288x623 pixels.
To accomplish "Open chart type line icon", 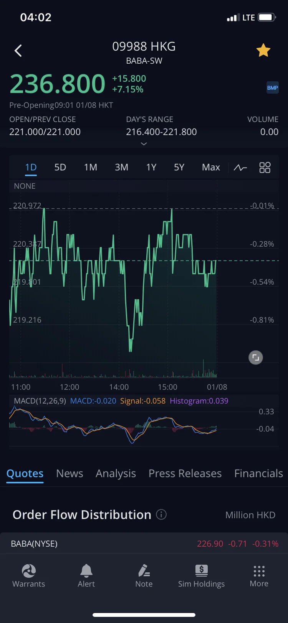I will pyautogui.click(x=240, y=168).
